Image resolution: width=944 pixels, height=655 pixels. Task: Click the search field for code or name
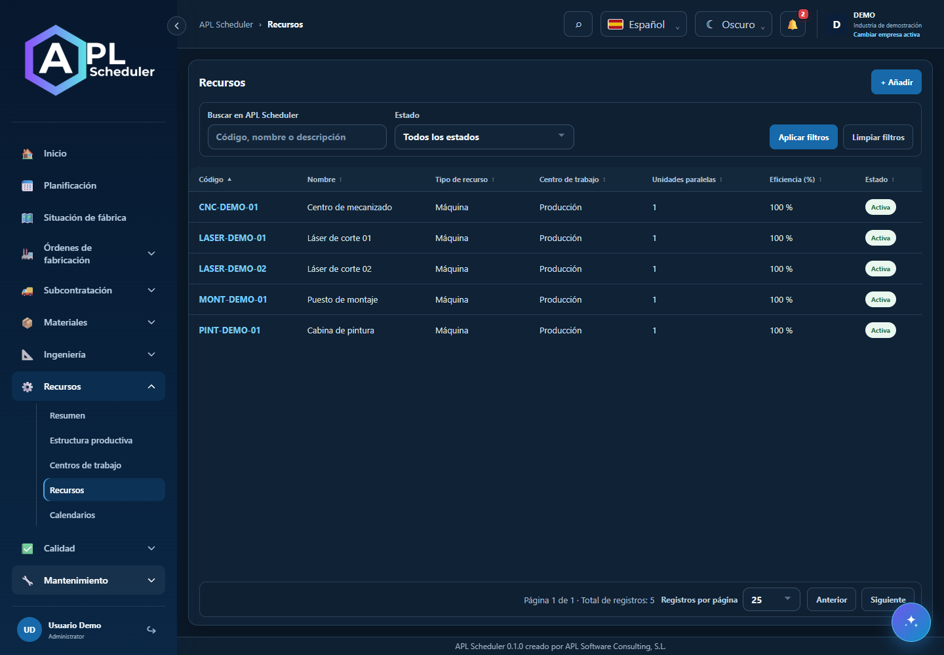pyautogui.click(x=297, y=137)
